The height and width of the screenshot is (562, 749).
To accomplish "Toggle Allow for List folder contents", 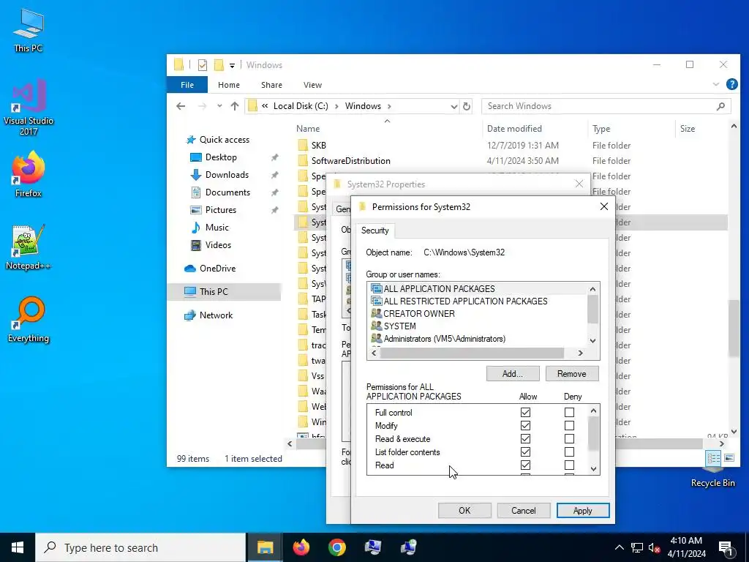I will click(525, 452).
